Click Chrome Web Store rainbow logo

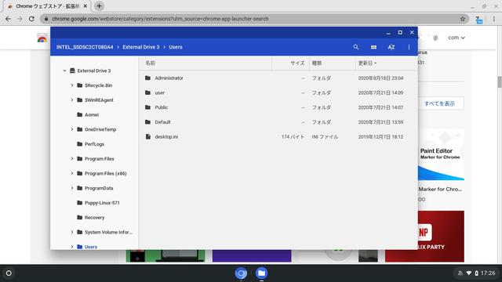[42, 38]
